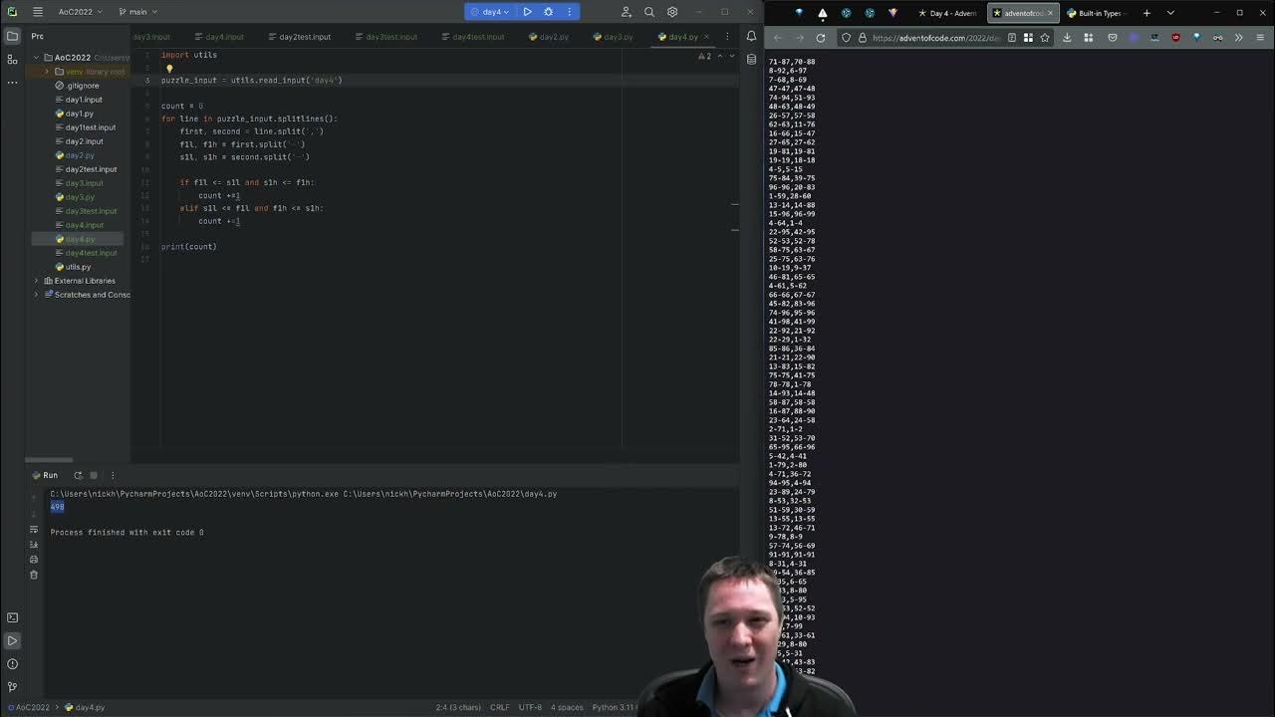Open the Problems tool window
1275x717 pixels.
click(x=12, y=663)
